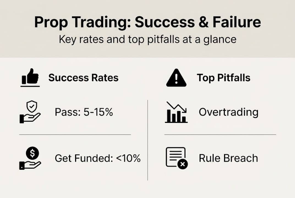Image resolution: width=295 pixels, height=198 pixels.
Task: Select the 'Top Pitfalls' heading
Action: click(224, 78)
